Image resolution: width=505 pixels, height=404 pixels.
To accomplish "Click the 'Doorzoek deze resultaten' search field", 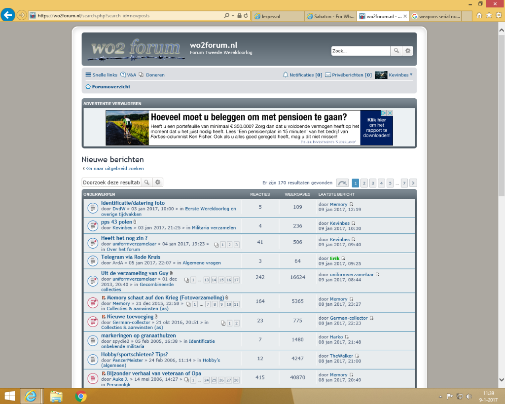I will 111,183.
